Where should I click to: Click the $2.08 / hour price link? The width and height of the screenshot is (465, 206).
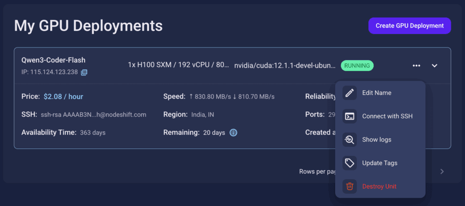pyautogui.click(x=64, y=96)
